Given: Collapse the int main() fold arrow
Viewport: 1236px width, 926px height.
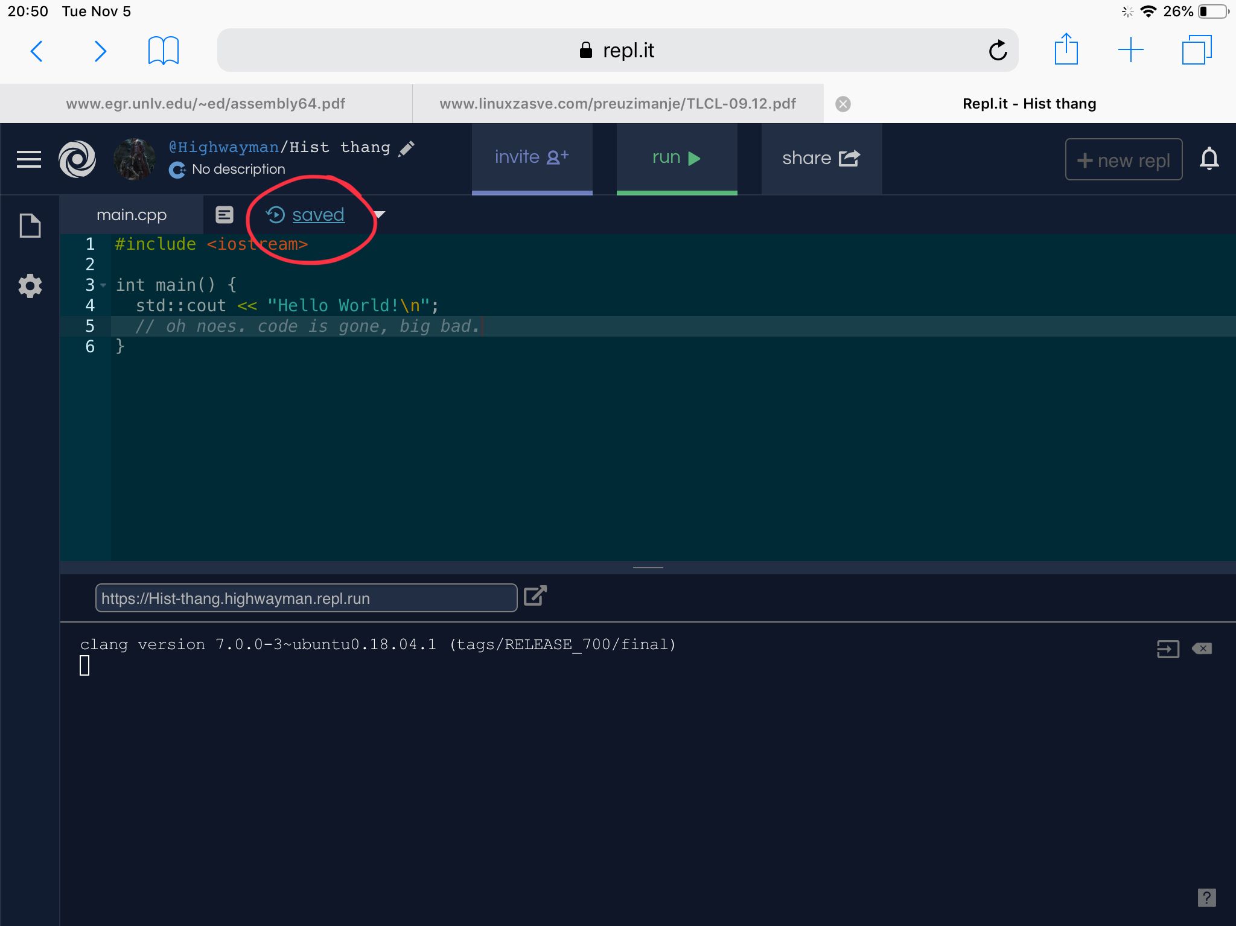Looking at the screenshot, I should click(104, 285).
